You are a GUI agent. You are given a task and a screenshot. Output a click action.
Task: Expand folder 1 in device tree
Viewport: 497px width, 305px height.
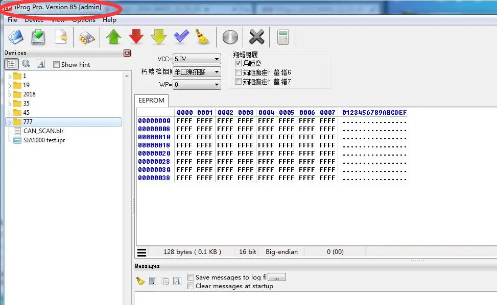click(x=10, y=77)
